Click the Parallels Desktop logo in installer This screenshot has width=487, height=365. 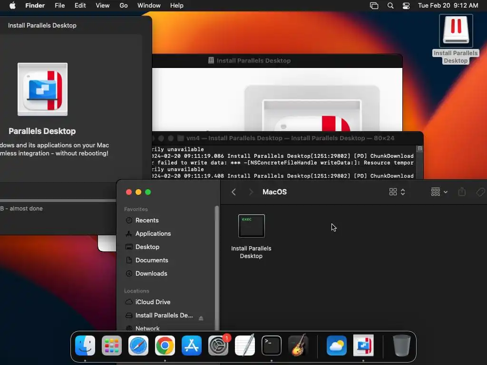42,89
